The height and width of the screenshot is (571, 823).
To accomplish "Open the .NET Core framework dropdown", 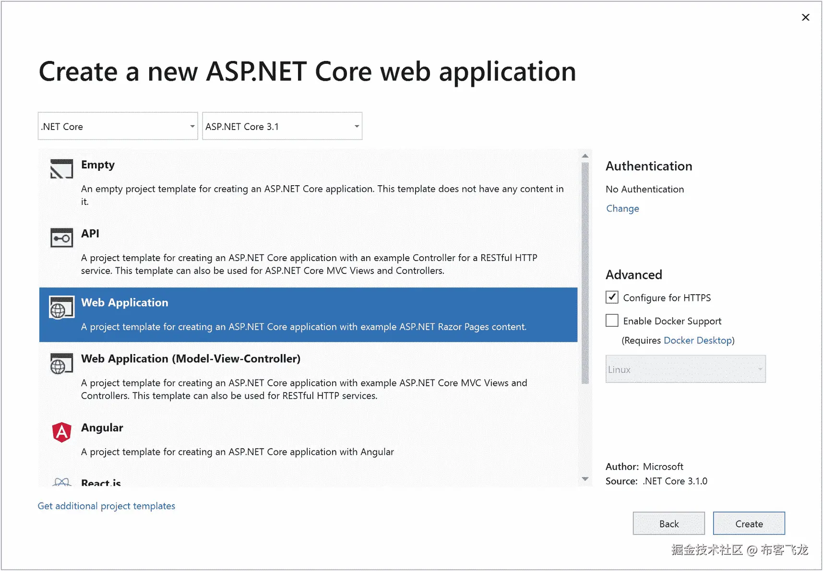I will point(118,126).
